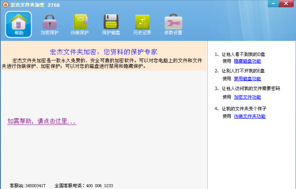This screenshot has height=189, width=296.
Task: Open the 伪装文件夹功能 link
Action: (x=249, y=116)
